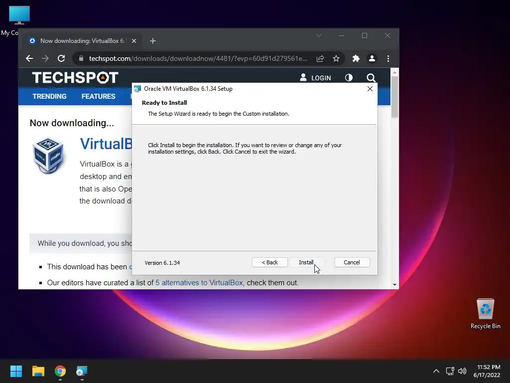Open Chrome profile avatar icon
Image resolution: width=510 pixels, height=383 pixels.
pyautogui.click(x=372, y=59)
